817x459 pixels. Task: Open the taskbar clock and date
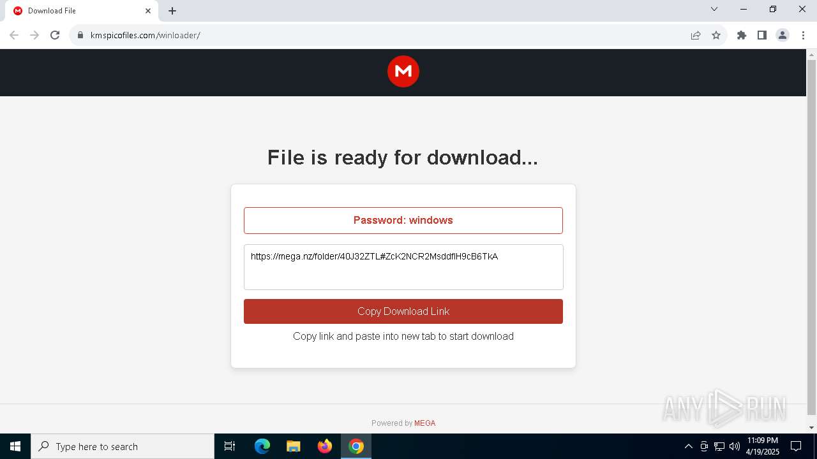coord(763,446)
